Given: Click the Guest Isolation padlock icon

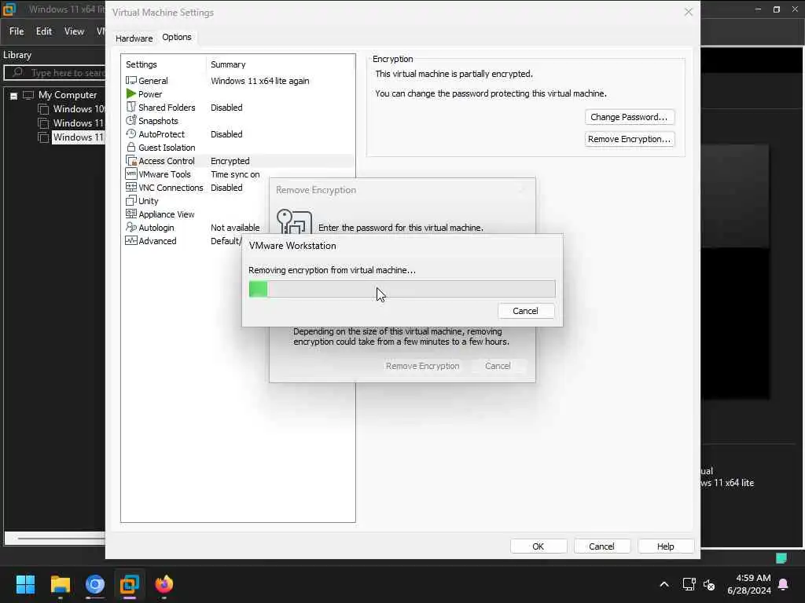Looking at the screenshot, I should (x=131, y=147).
